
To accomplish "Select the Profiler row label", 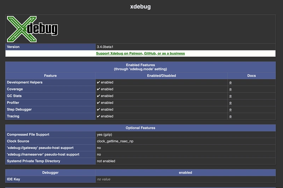I will 50,103.
